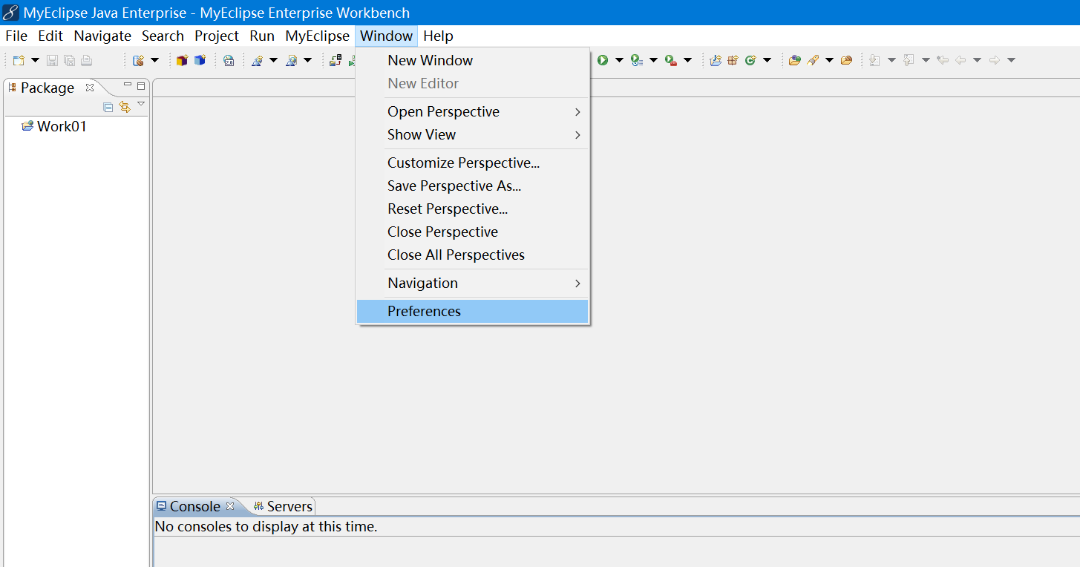Click the new UML model pyramid icon
1080x567 pixels.
[x=257, y=61]
